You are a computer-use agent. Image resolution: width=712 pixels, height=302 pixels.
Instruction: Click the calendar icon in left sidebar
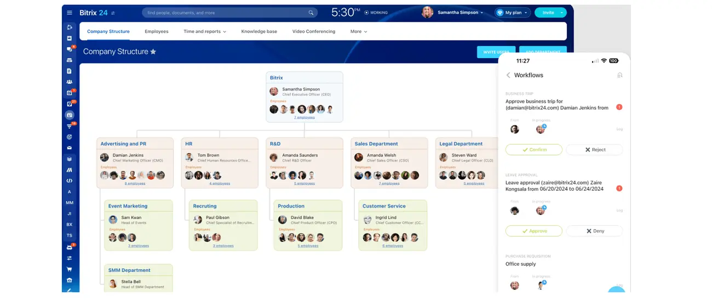pos(70,93)
